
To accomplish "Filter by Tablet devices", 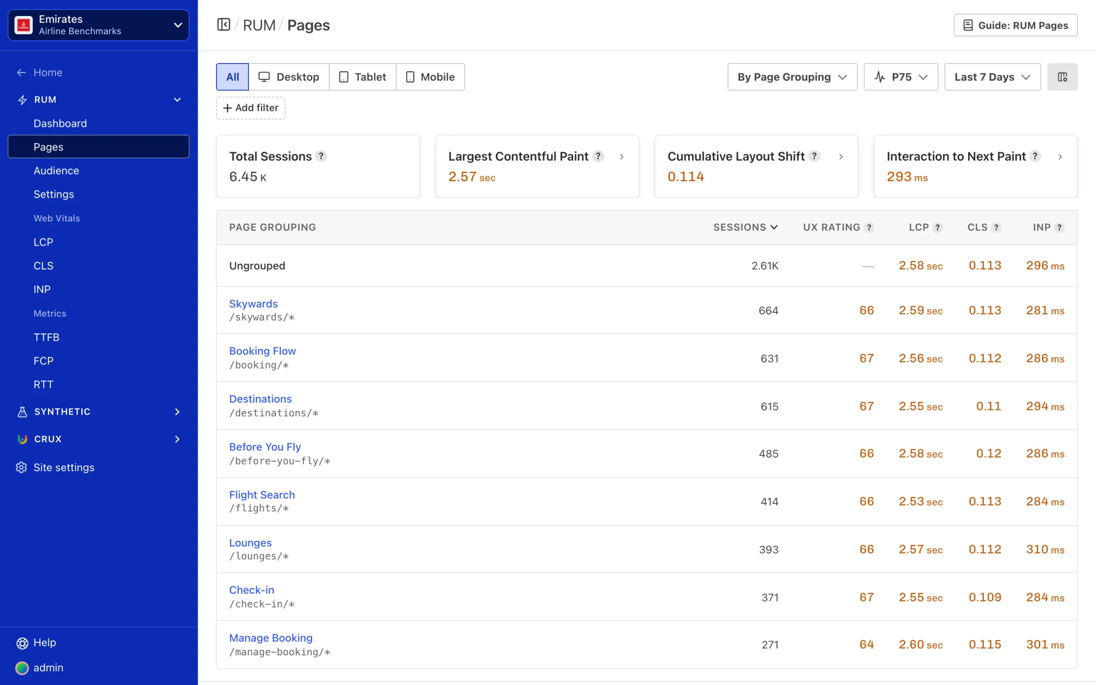I will pos(363,77).
